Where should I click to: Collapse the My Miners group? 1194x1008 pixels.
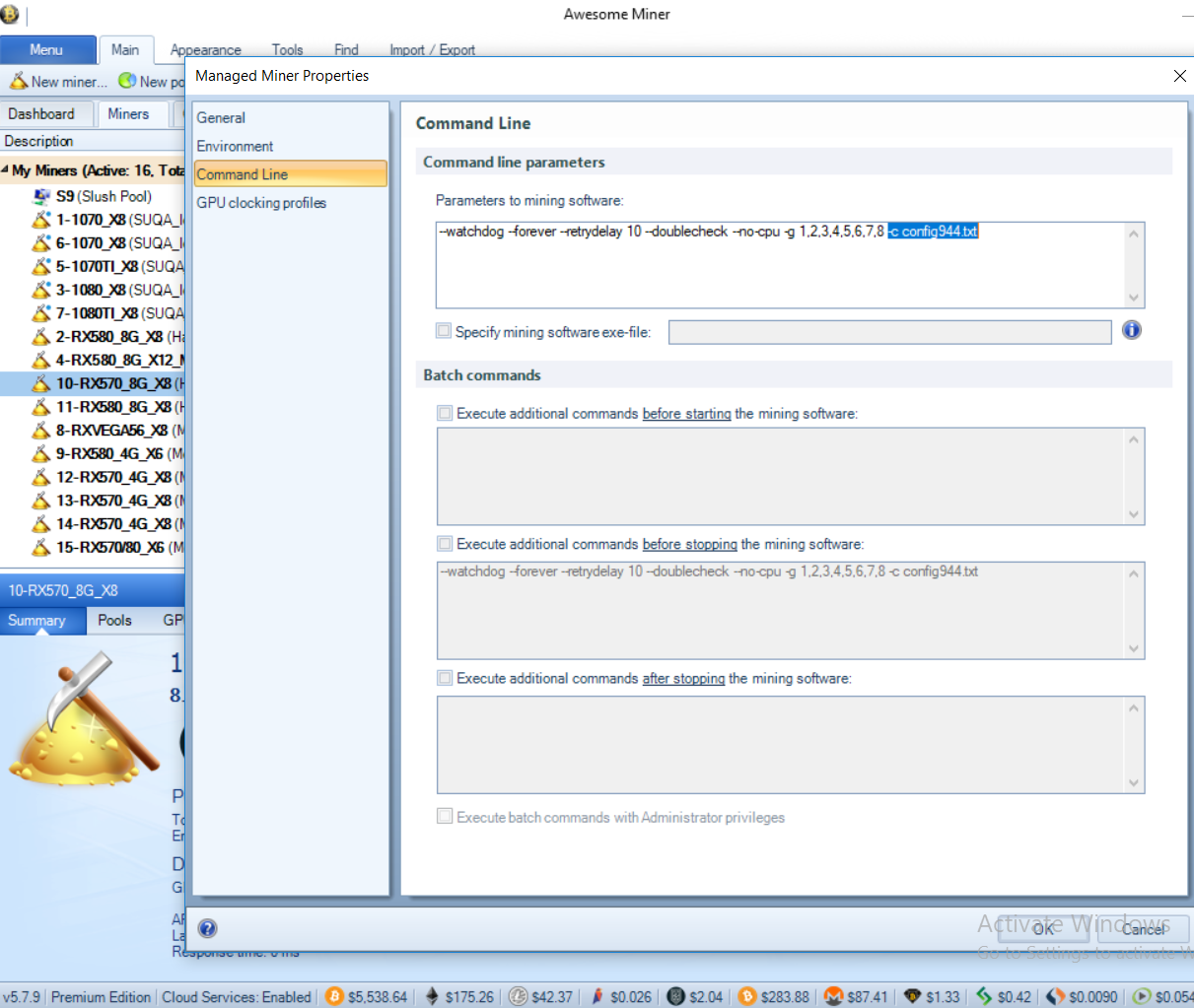click(5, 169)
